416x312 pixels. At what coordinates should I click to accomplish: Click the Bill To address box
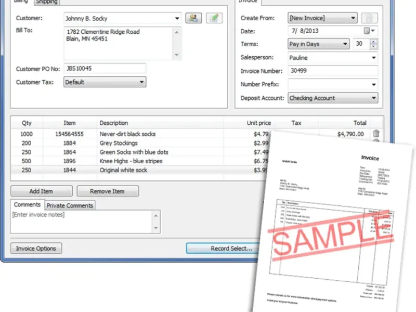click(x=119, y=43)
